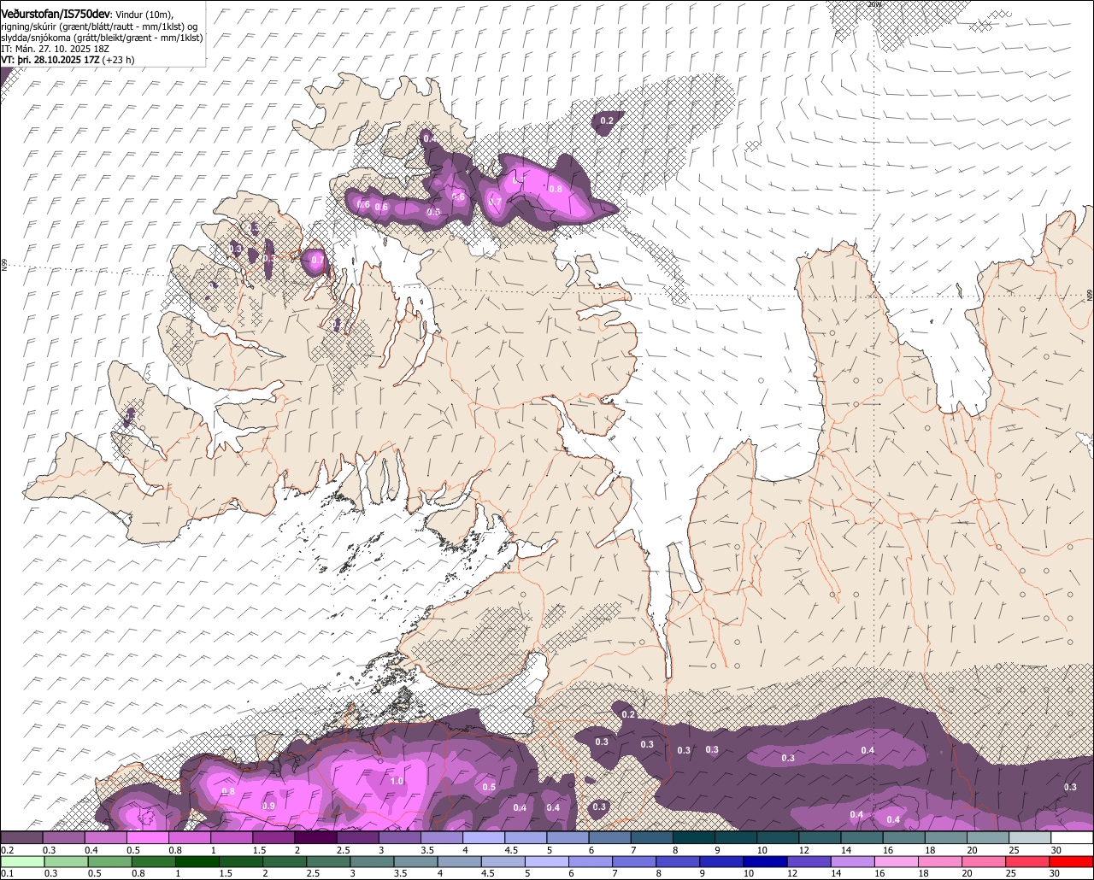Click the 0.5 value in the southern precipitation band
Screen dimensions: 1094x880
tap(489, 787)
